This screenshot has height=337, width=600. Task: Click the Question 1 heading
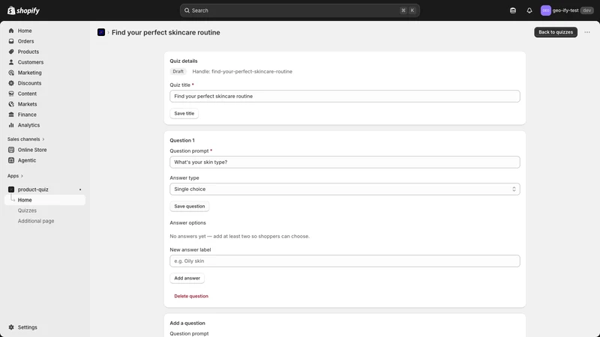tap(182, 140)
